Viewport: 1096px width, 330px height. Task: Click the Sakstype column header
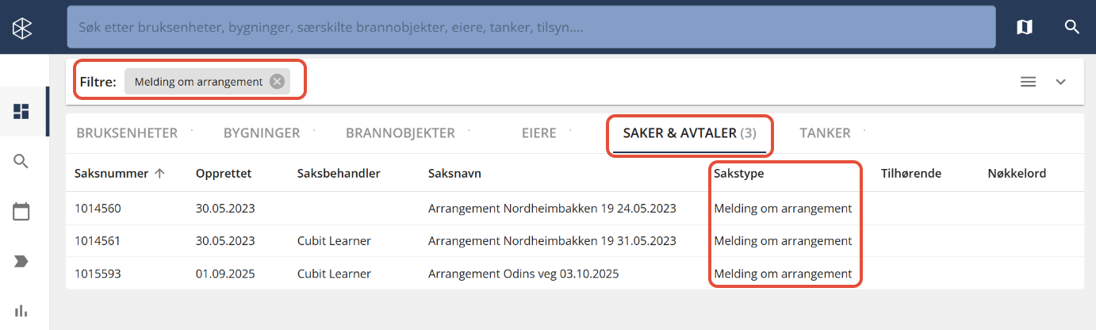pyautogui.click(x=739, y=174)
